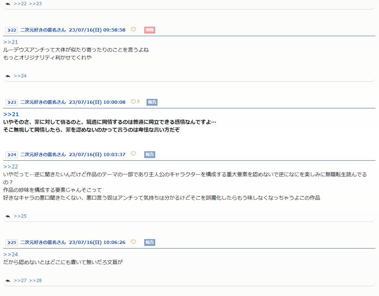The image size is (379, 296).
Task: Open the >>24 anchor in post 25 body
Action: click(11, 254)
